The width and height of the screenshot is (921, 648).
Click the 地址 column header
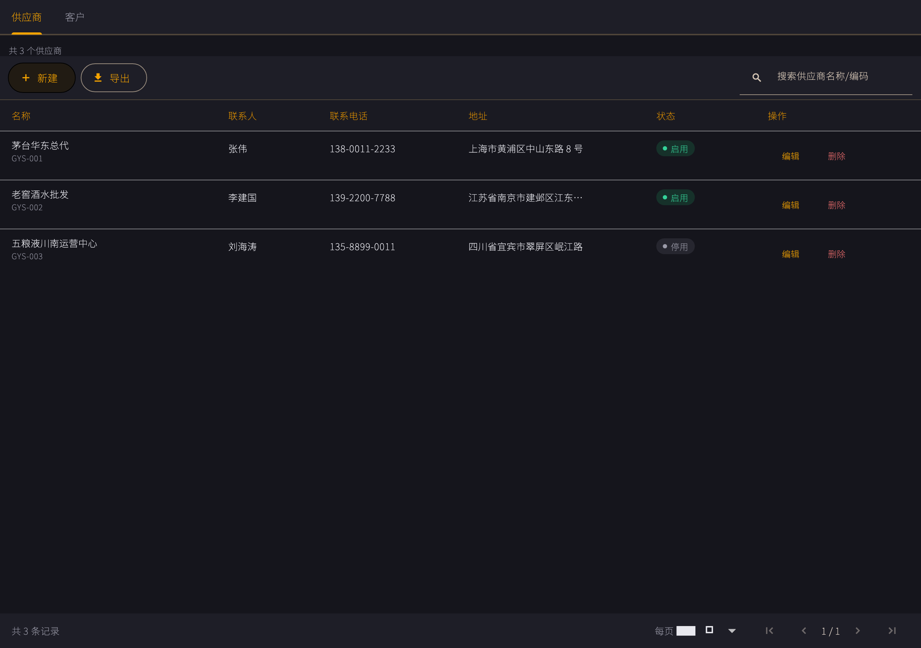click(x=478, y=116)
